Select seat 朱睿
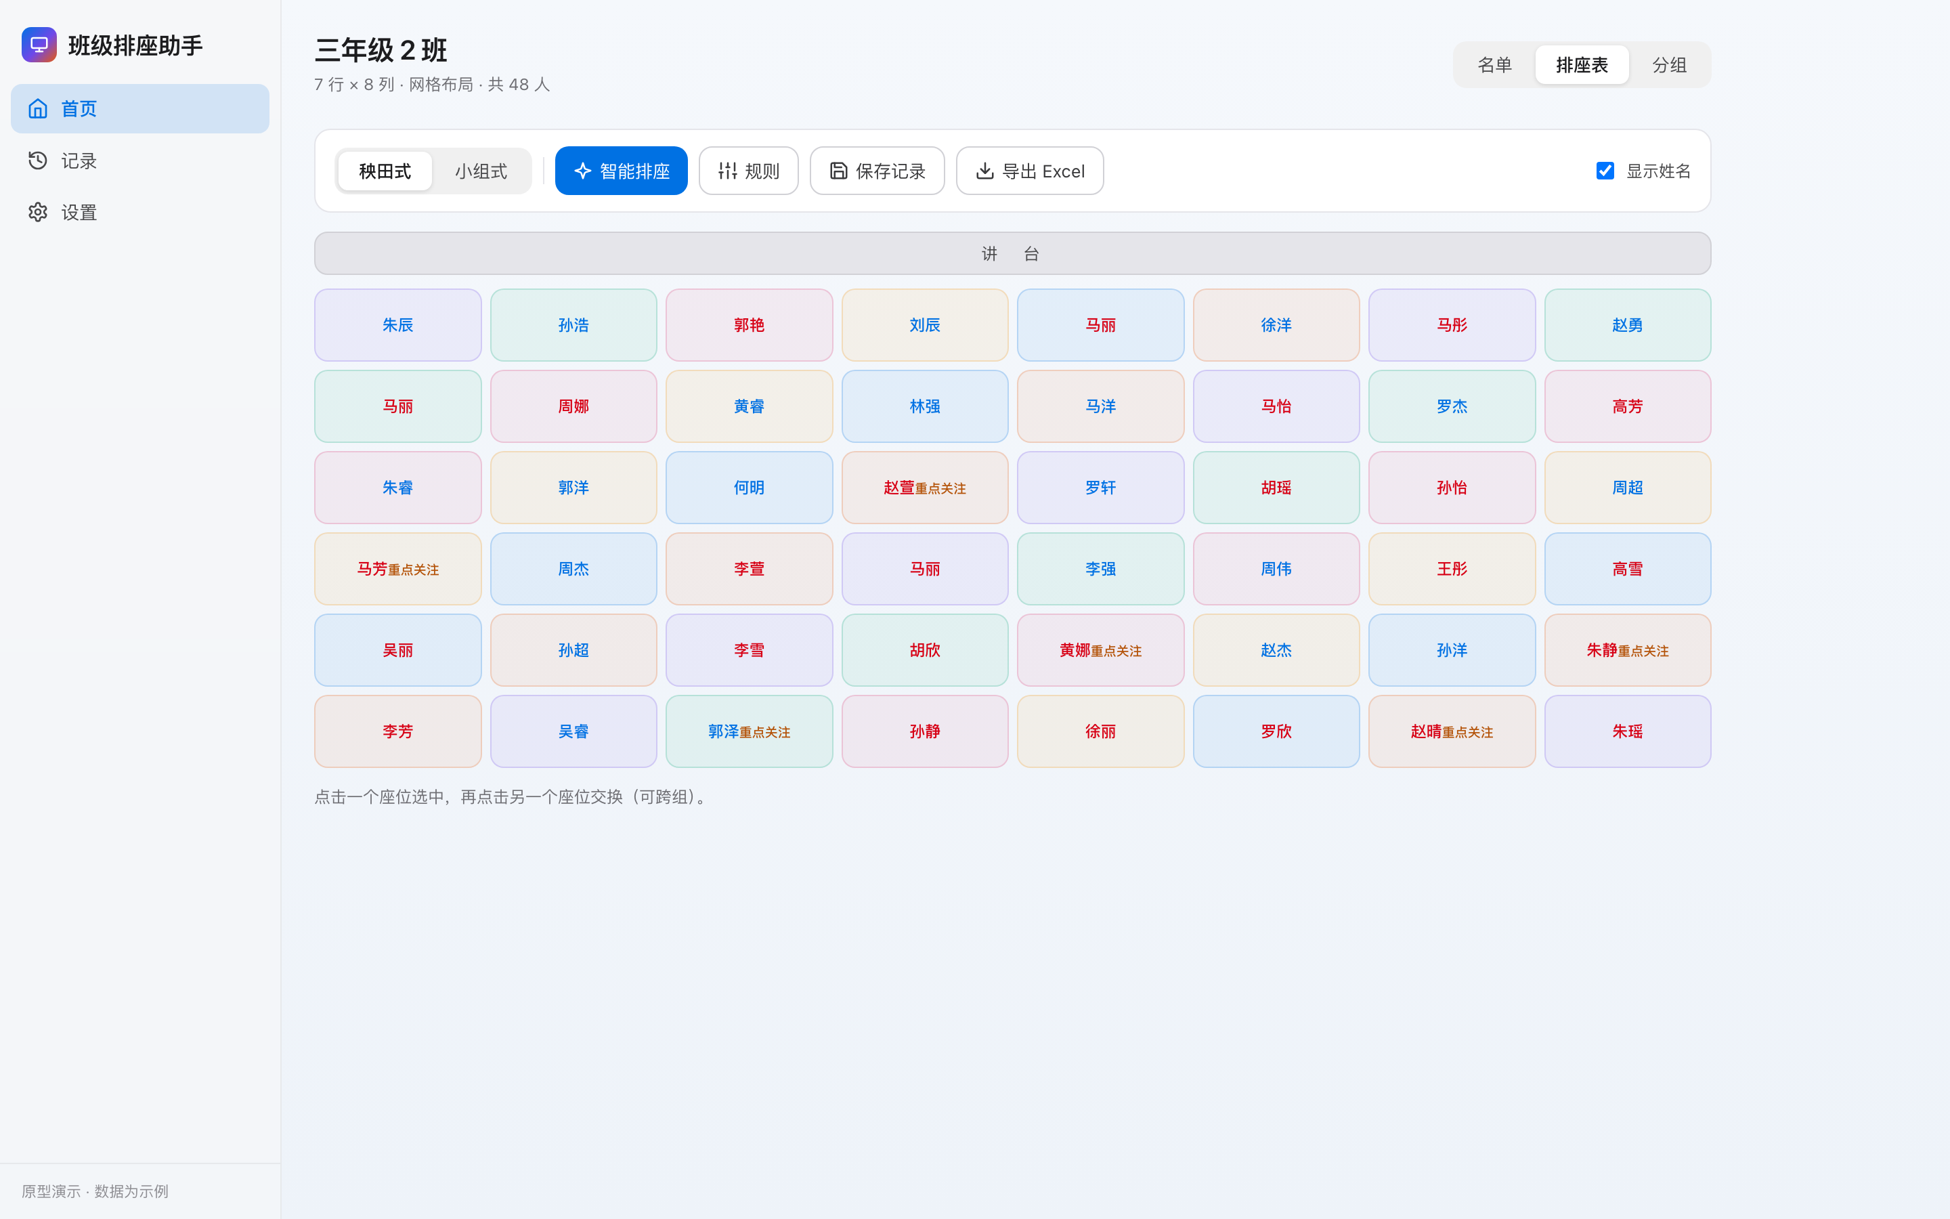This screenshot has height=1219, width=1950. (398, 488)
